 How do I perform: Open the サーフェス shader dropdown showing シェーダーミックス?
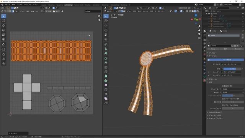231,64
